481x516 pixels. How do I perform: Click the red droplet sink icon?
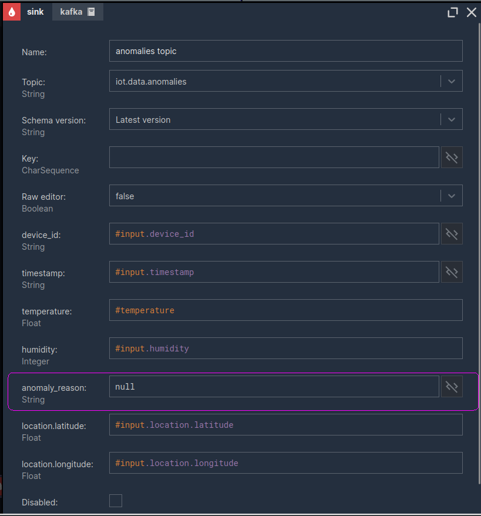point(12,12)
